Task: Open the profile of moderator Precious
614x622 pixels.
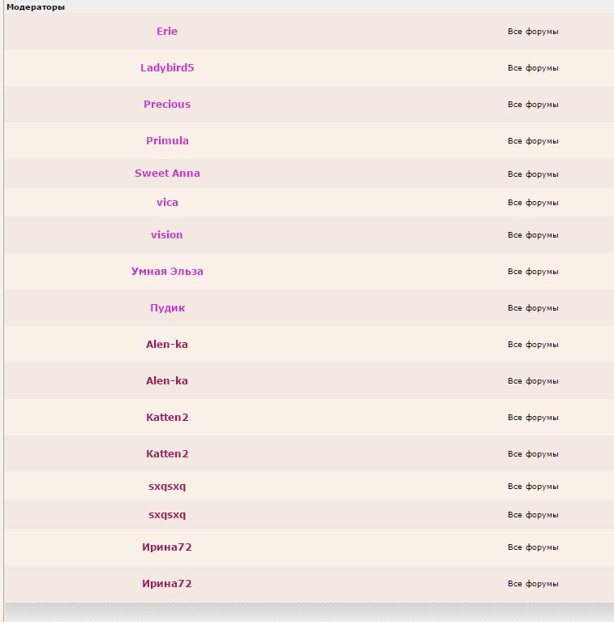Action: (x=167, y=105)
